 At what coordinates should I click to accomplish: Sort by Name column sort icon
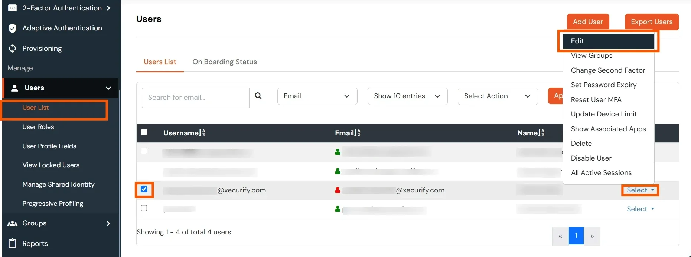[x=541, y=133]
